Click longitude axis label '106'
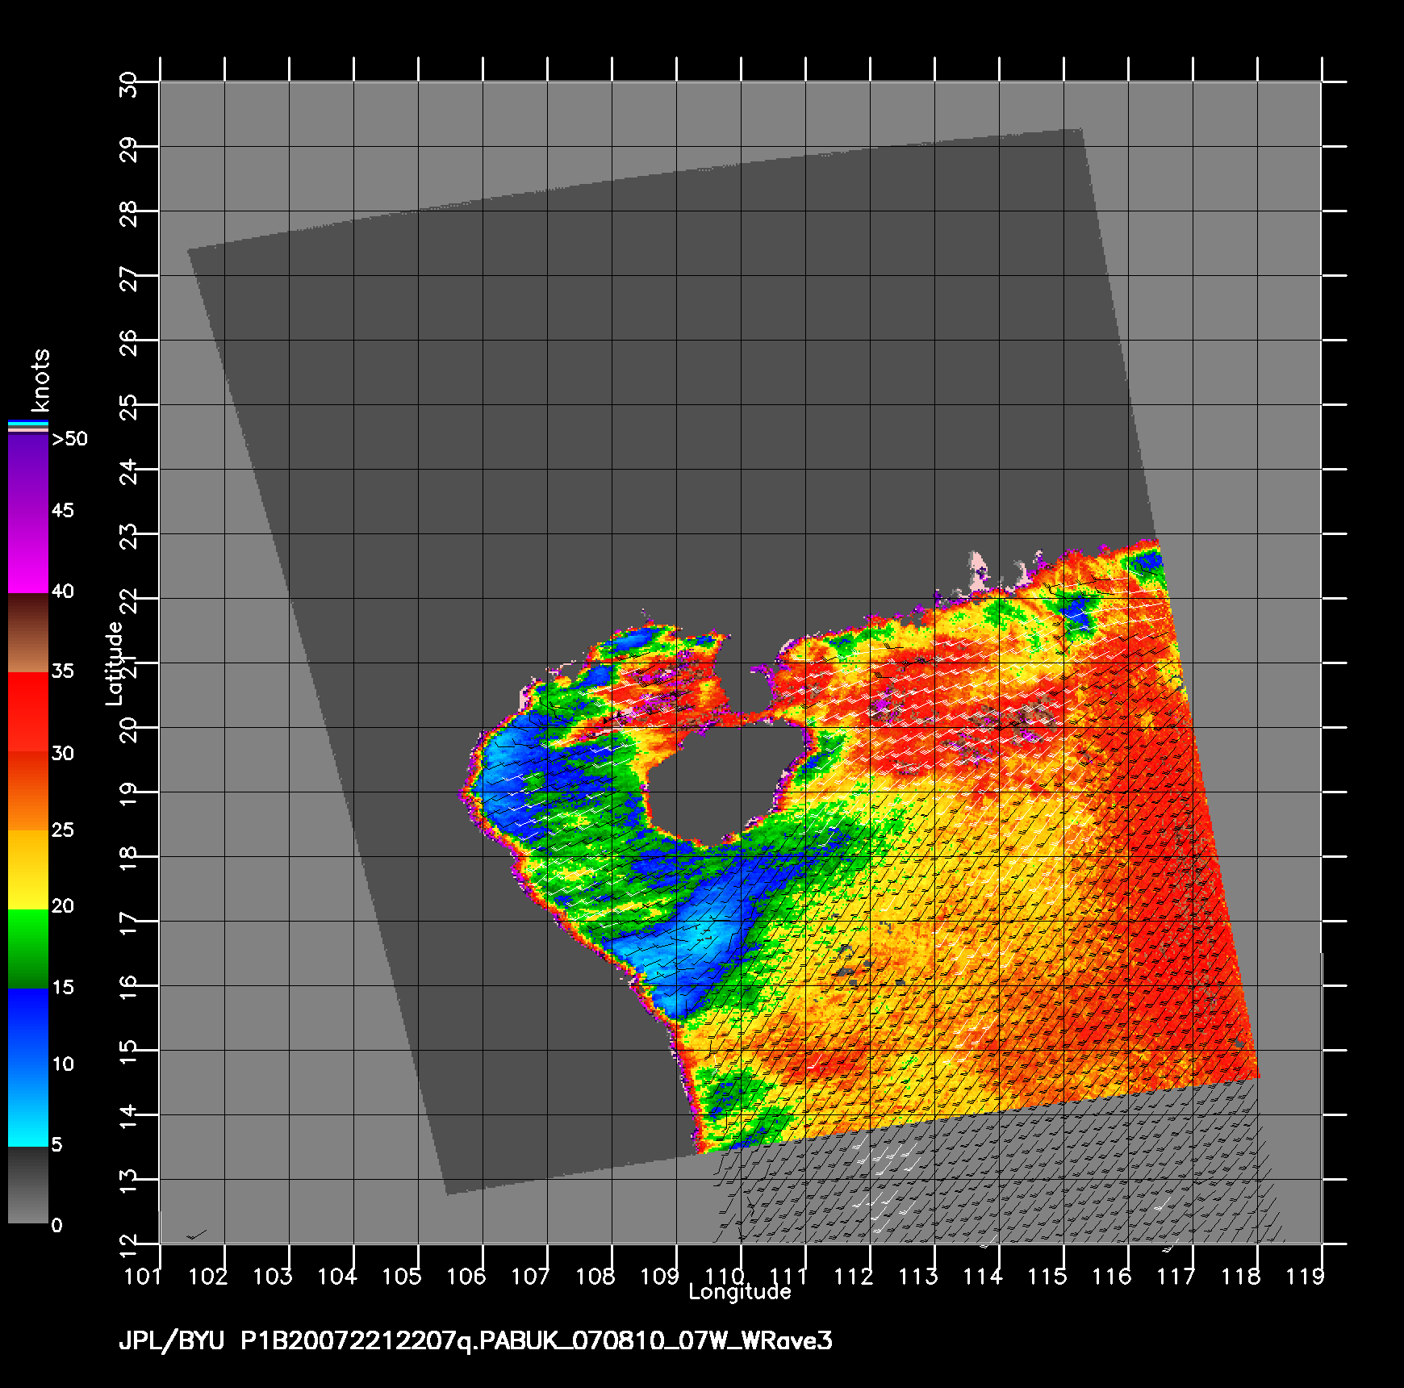This screenshot has height=1388, width=1404. coord(466,1277)
